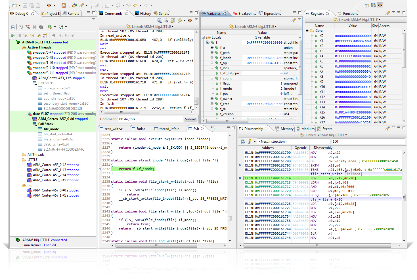Open Debug Configurations via the bug toolbar icon
Screen dimensions: 417x280
point(49,5)
